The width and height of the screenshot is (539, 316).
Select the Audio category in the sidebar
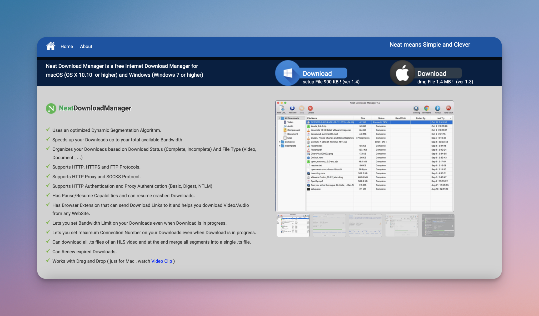[x=290, y=126]
